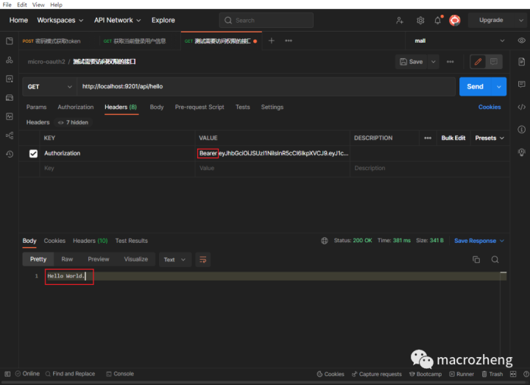This screenshot has height=385, width=530.
Task: Search within the response body
Action: [495, 260]
